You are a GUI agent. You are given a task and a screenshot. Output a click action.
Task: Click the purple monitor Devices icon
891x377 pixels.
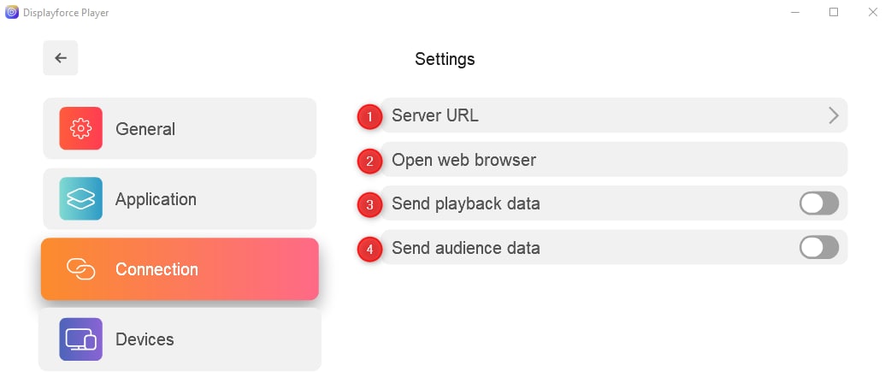pyautogui.click(x=80, y=339)
